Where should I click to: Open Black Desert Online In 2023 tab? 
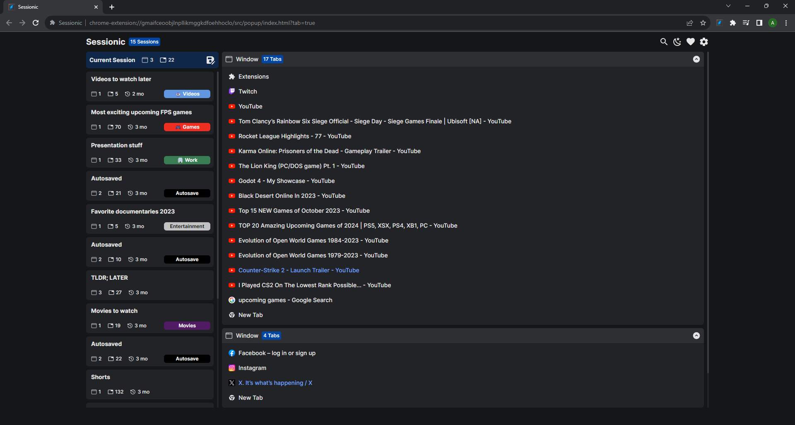(292, 196)
